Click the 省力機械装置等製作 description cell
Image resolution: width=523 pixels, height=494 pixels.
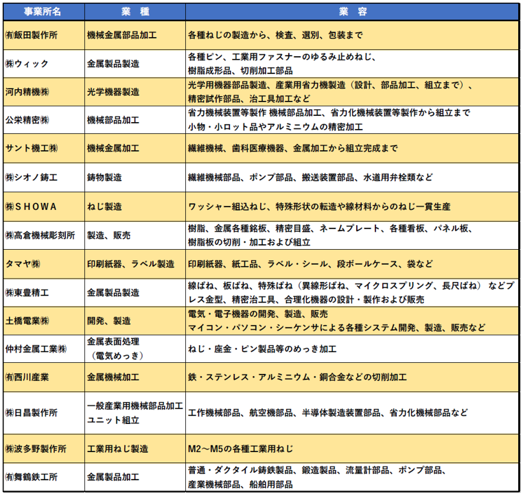tap(352, 120)
